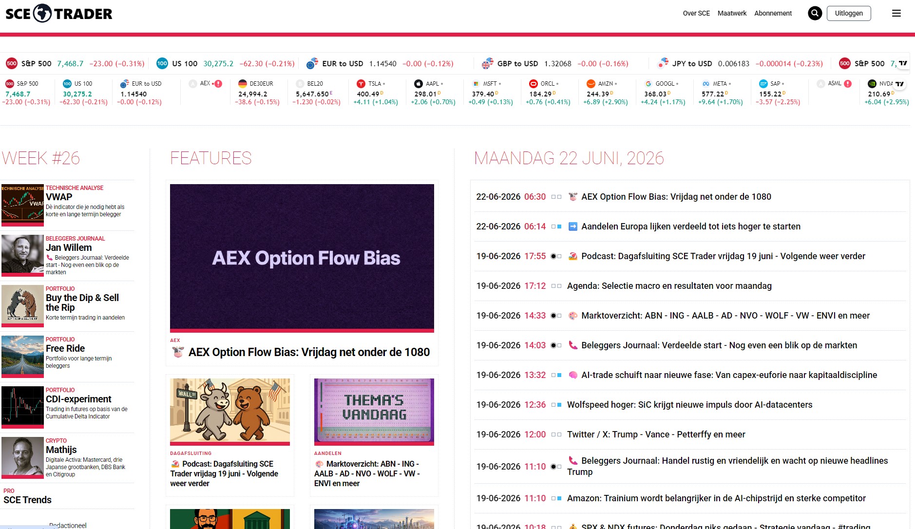The height and width of the screenshot is (529, 915).
Task: Click the MAANDAG 22 JUNI, 2026 heading
Action: pyautogui.click(x=569, y=158)
